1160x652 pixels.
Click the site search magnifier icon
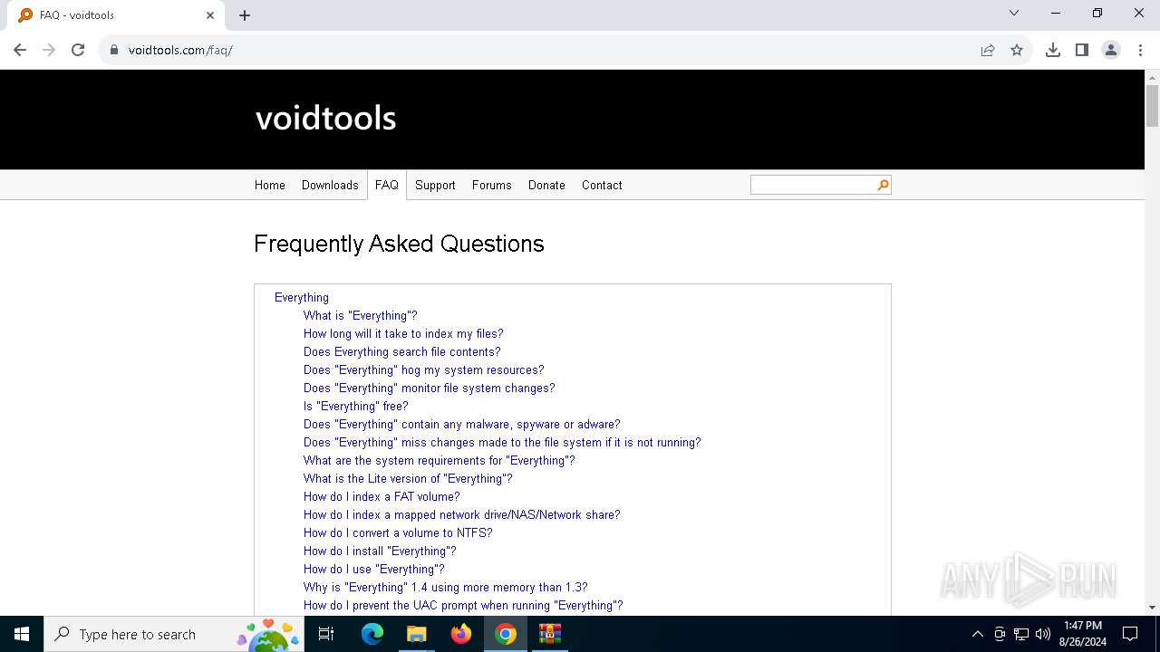click(883, 185)
